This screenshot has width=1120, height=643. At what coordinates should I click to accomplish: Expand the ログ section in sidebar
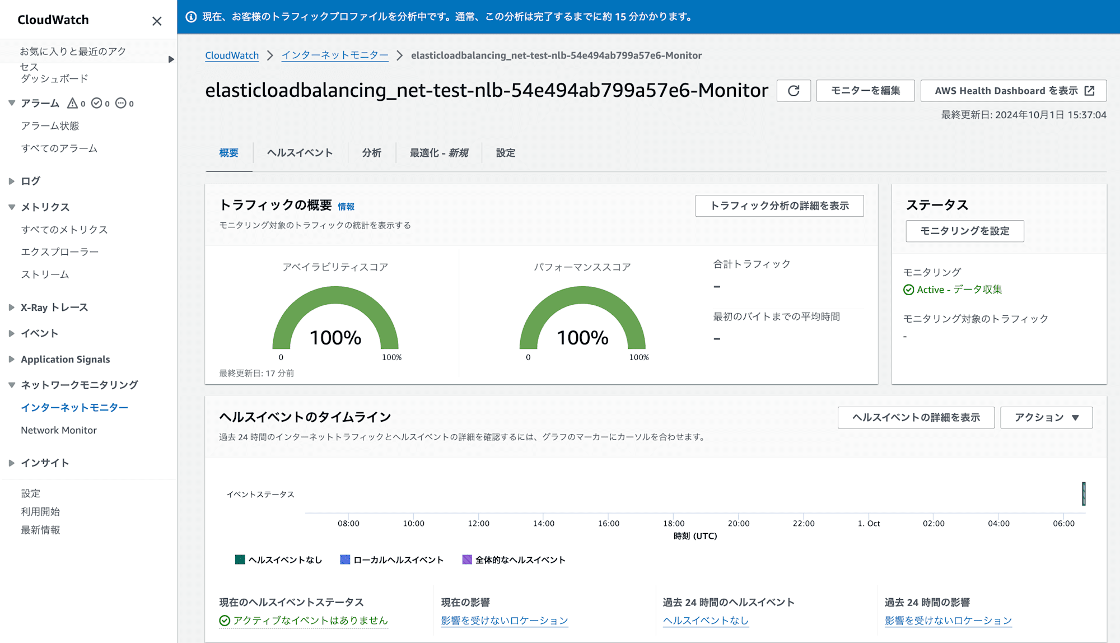pyautogui.click(x=11, y=181)
